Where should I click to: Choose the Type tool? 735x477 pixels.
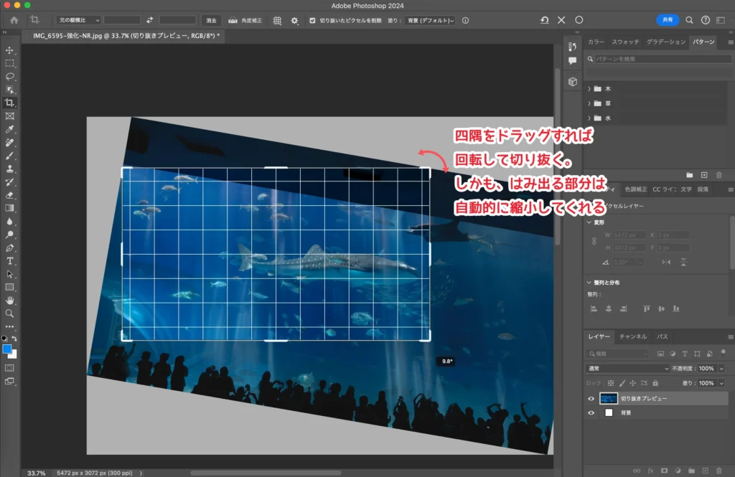[x=10, y=261]
